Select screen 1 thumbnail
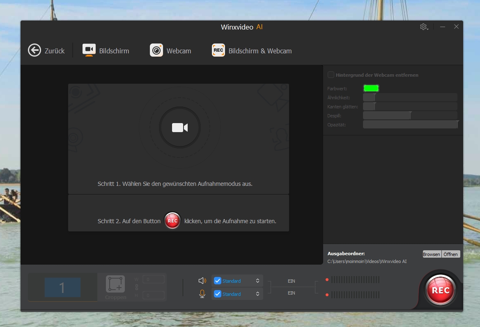 (x=62, y=287)
